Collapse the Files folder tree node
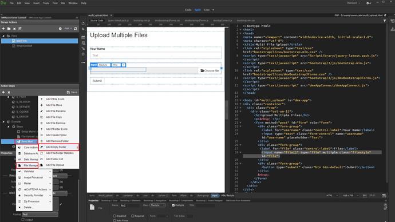The image size is (395, 222). pos(3,36)
